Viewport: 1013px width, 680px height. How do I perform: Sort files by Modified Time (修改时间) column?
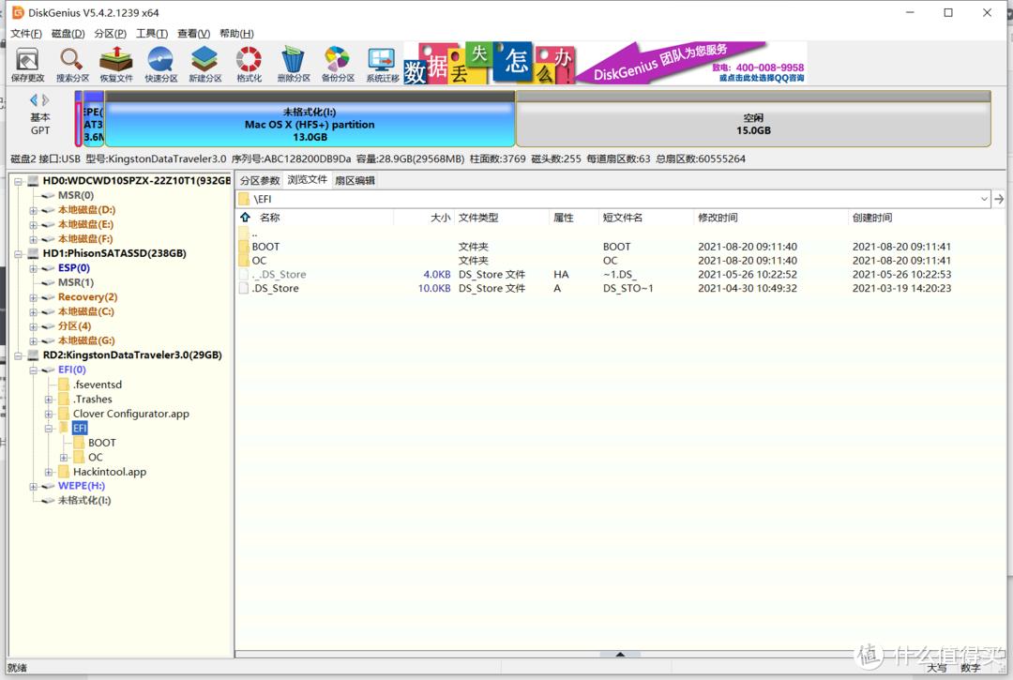[x=718, y=218]
